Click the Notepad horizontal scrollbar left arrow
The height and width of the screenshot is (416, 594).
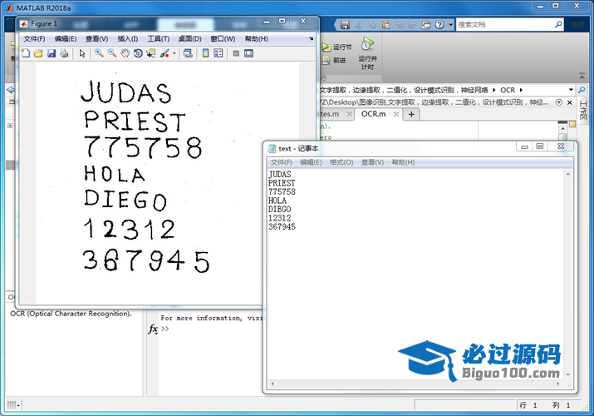[x=272, y=384]
